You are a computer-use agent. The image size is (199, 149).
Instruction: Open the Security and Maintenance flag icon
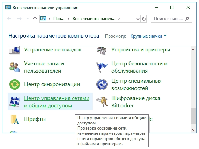(x=102, y=67)
